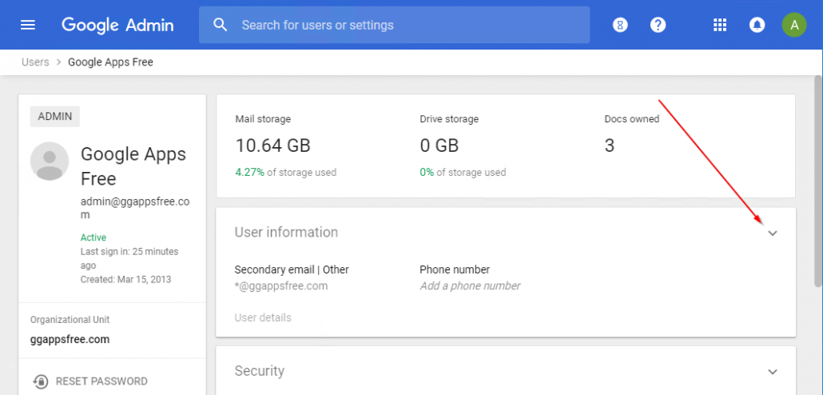Click the 'Google Apps Free' user name heading
Screen dimensions: 823x395
tap(133, 166)
